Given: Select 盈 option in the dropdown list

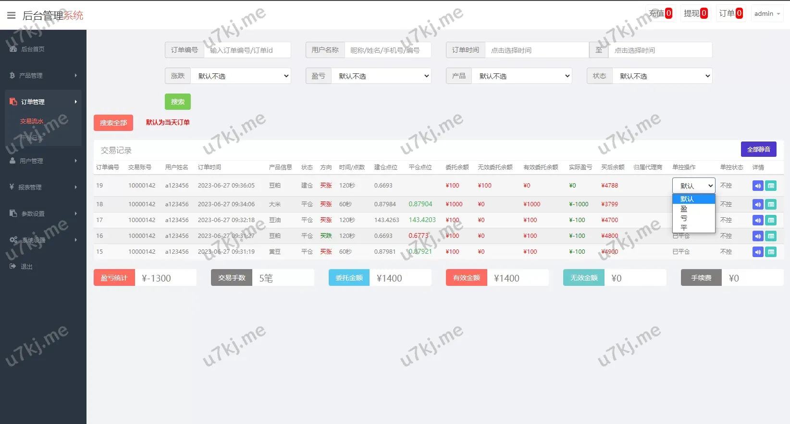Looking at the screenshot, I should (x=684, y=209).
